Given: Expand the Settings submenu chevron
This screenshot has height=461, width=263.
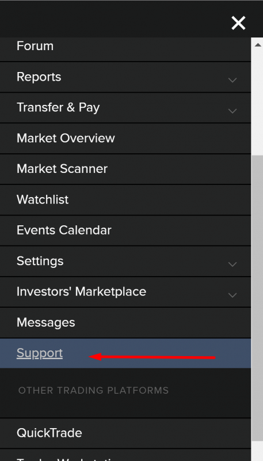Looking at the screenshot, I should pos(232,264).
